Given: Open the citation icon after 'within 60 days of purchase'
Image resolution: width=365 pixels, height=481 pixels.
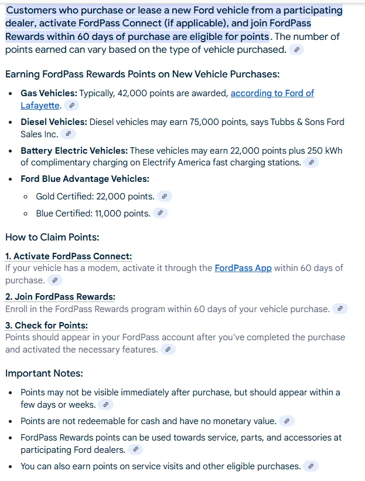Looking at the screenshot, I should point(55,280).
